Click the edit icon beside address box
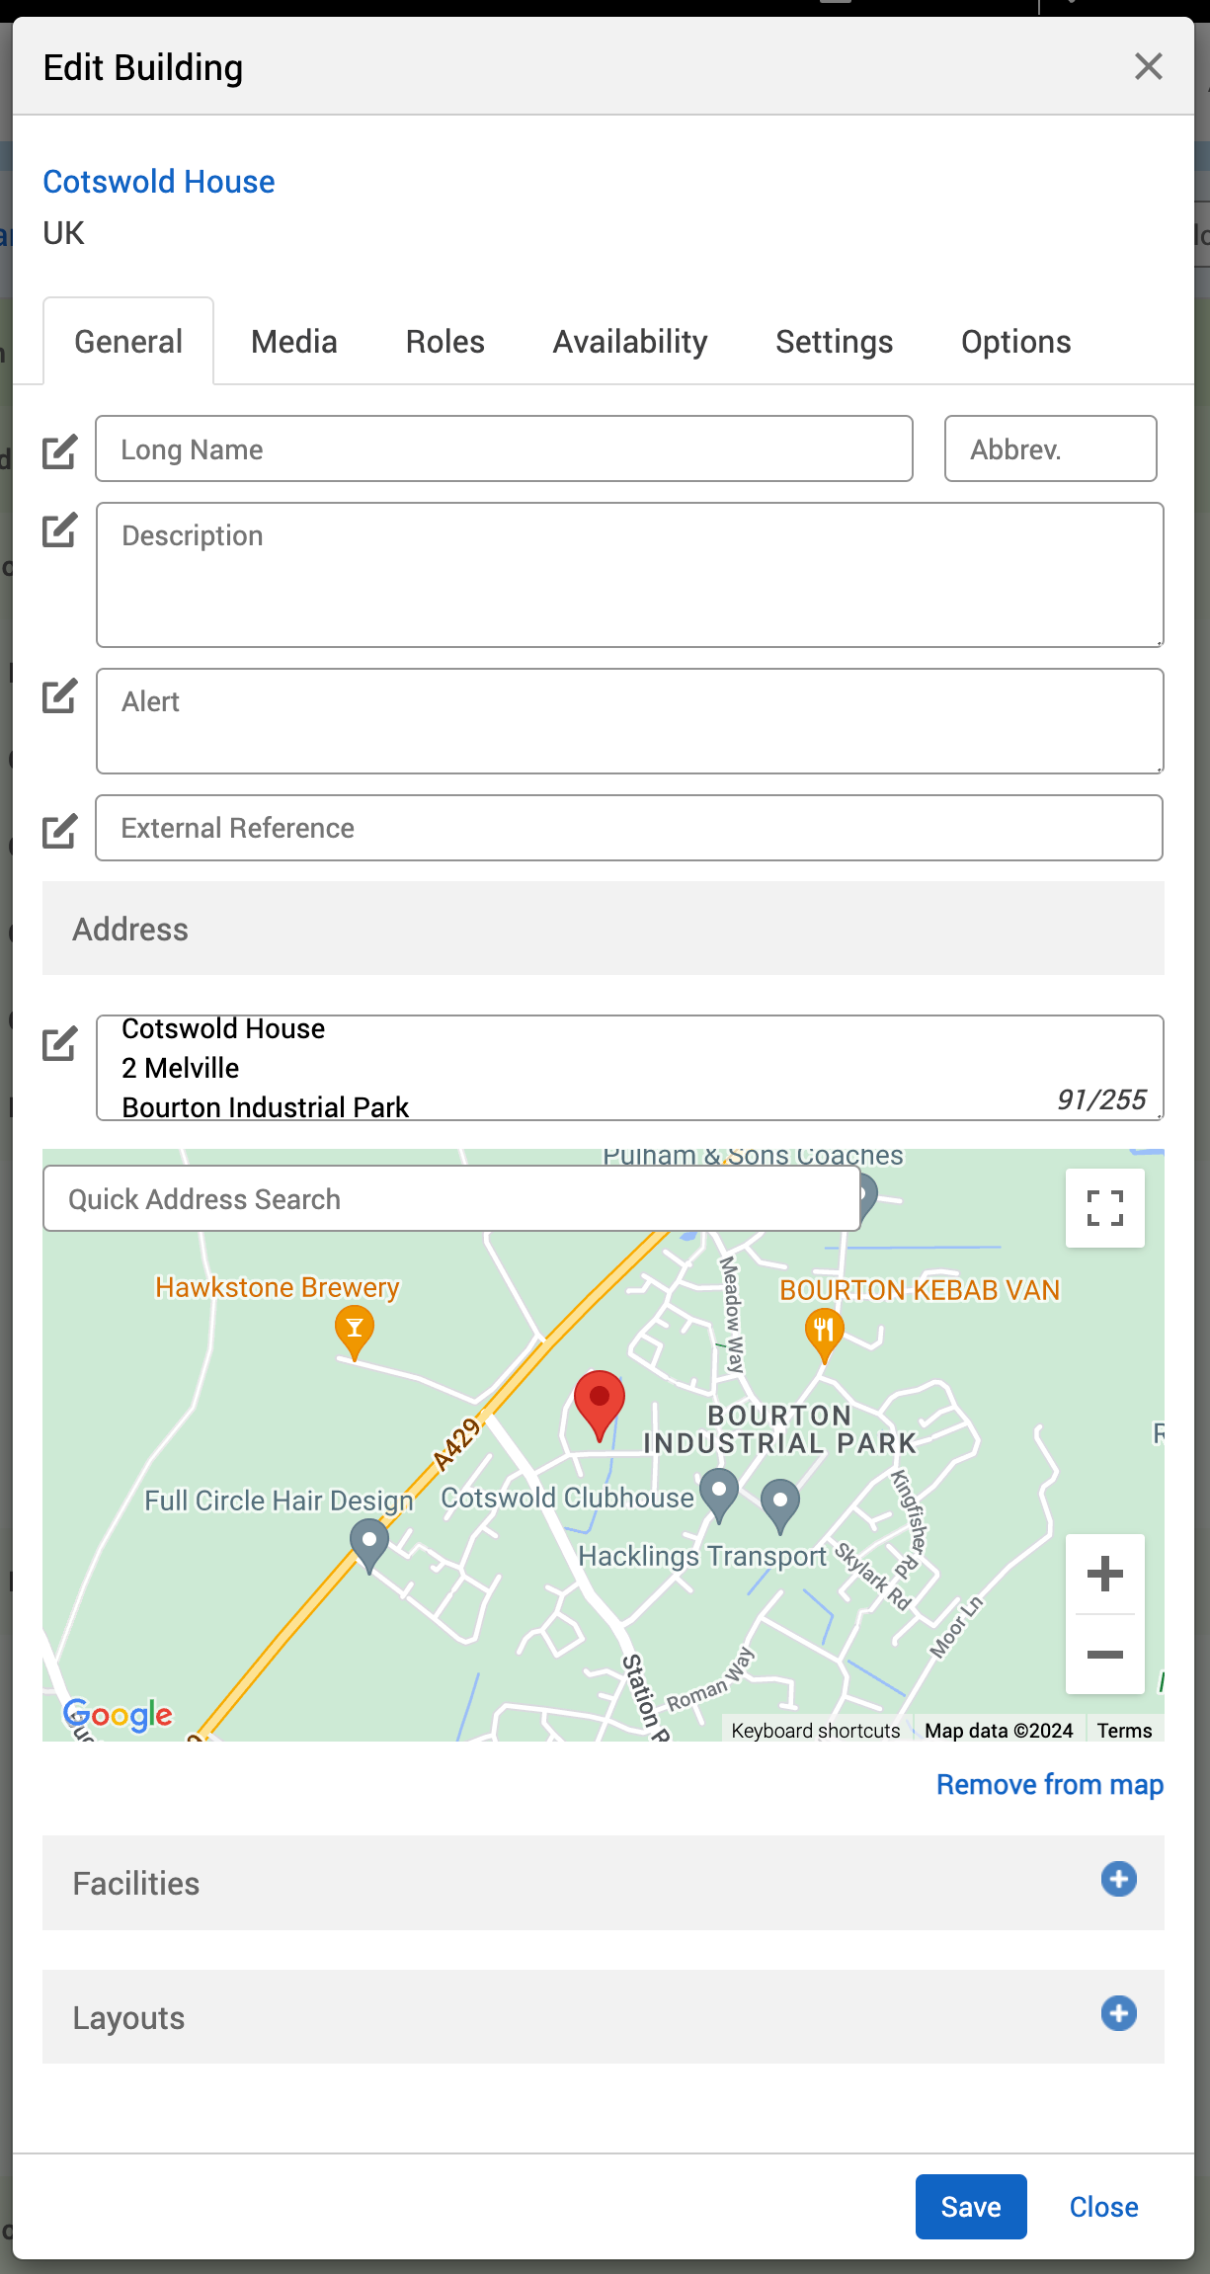1210x2274 pixels. [59, 1044]
